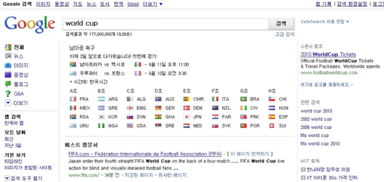The height and width of the screenshot is (182, 384).
Task: Click the KOR team flag
Action: (x=101, y=117)
